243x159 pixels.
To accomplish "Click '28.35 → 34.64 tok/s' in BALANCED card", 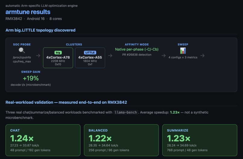I will pyautogui.click(x=103, y=145).
